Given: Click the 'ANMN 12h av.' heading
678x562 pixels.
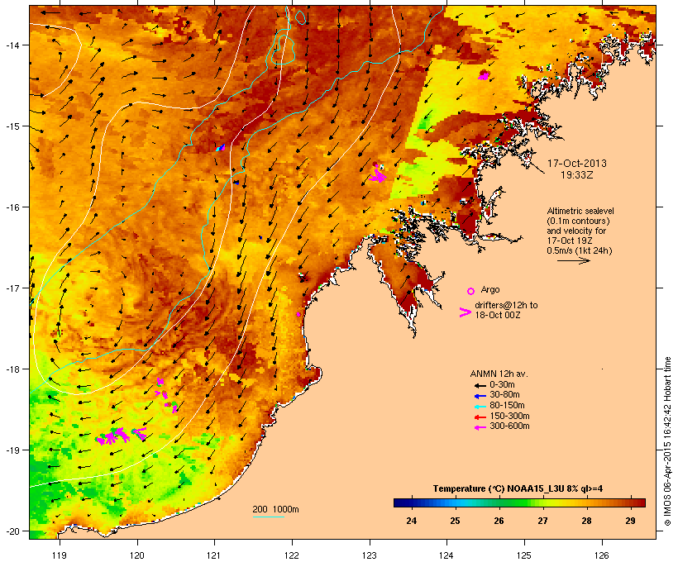Looking at the screenshot, I should [499, 374].
